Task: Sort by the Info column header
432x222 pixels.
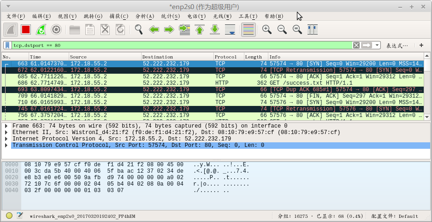Action: pos(346,57)
